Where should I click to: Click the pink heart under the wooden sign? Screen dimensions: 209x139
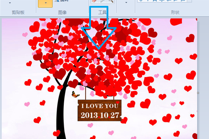click(111, 133)
